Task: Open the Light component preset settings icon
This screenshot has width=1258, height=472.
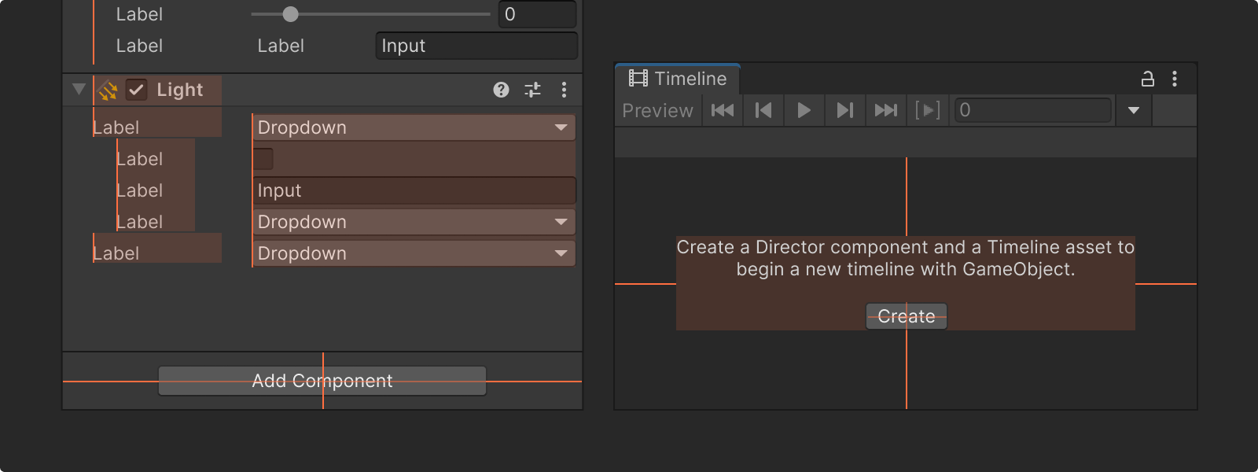Action: coord(533,90)
